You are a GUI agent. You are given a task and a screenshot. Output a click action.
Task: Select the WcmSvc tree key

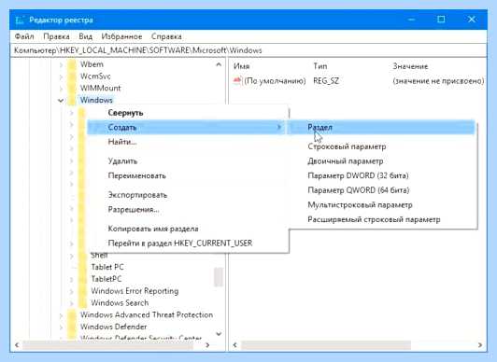95,77
